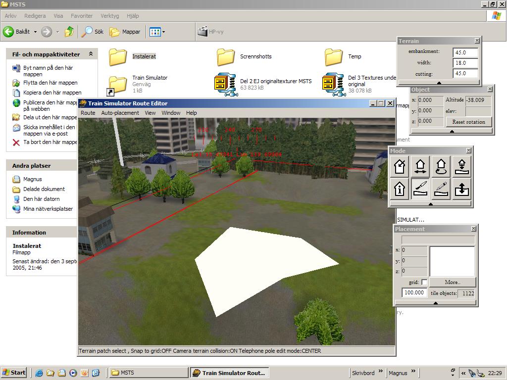
Task: Open the Verktyg menu in Explorer
Action: [109, 16]
